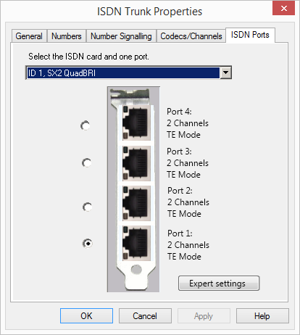Open the Help button
This screenshot has height=335, width=300.
[x=262, y=315]
